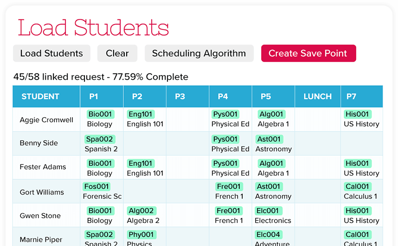Click the Load Students button
Image resolution: width=398 pixels, height=246 pixels.
pyautogui.click(x=51, y=53)
